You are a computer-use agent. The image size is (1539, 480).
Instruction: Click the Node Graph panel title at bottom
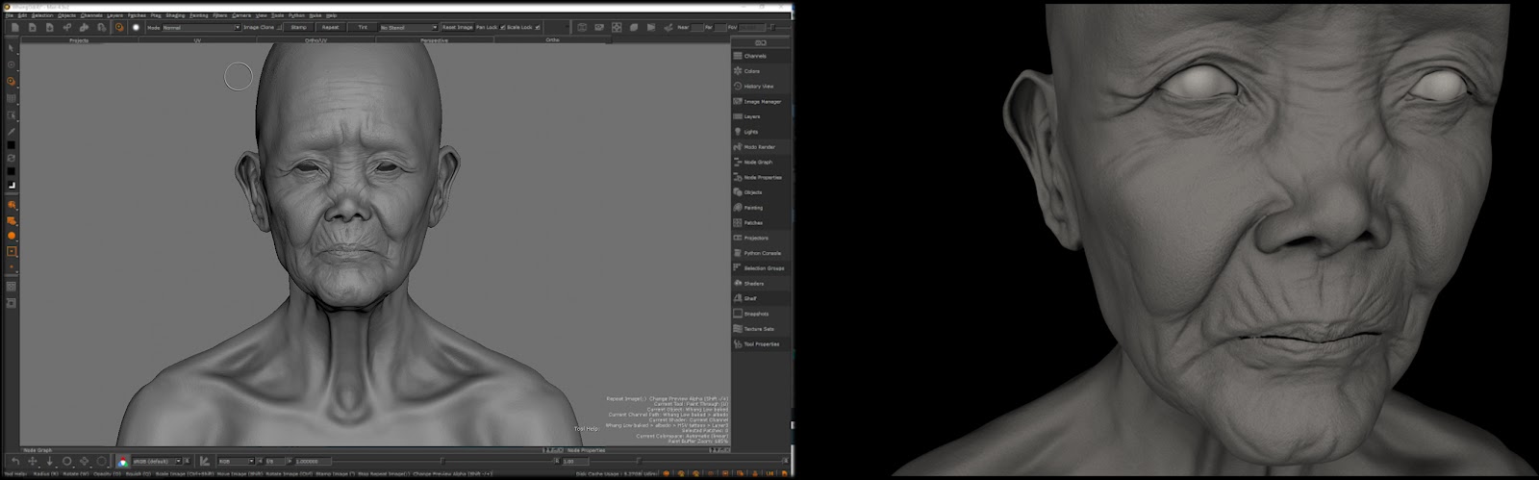(x=38, y=450)
